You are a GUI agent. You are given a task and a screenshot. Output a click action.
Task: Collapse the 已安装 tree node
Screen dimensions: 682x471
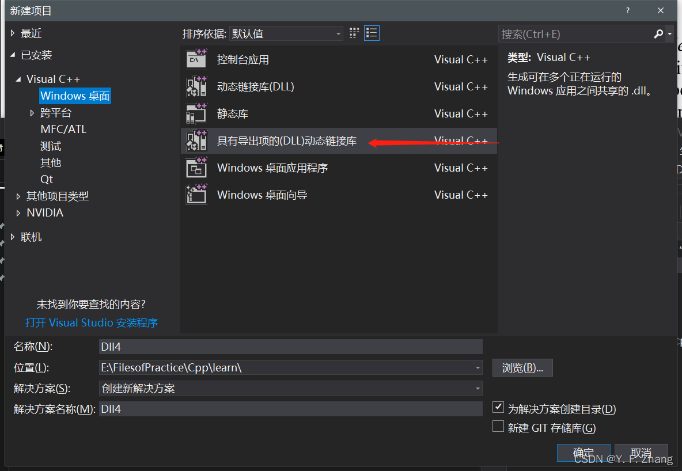click(12, 55)
